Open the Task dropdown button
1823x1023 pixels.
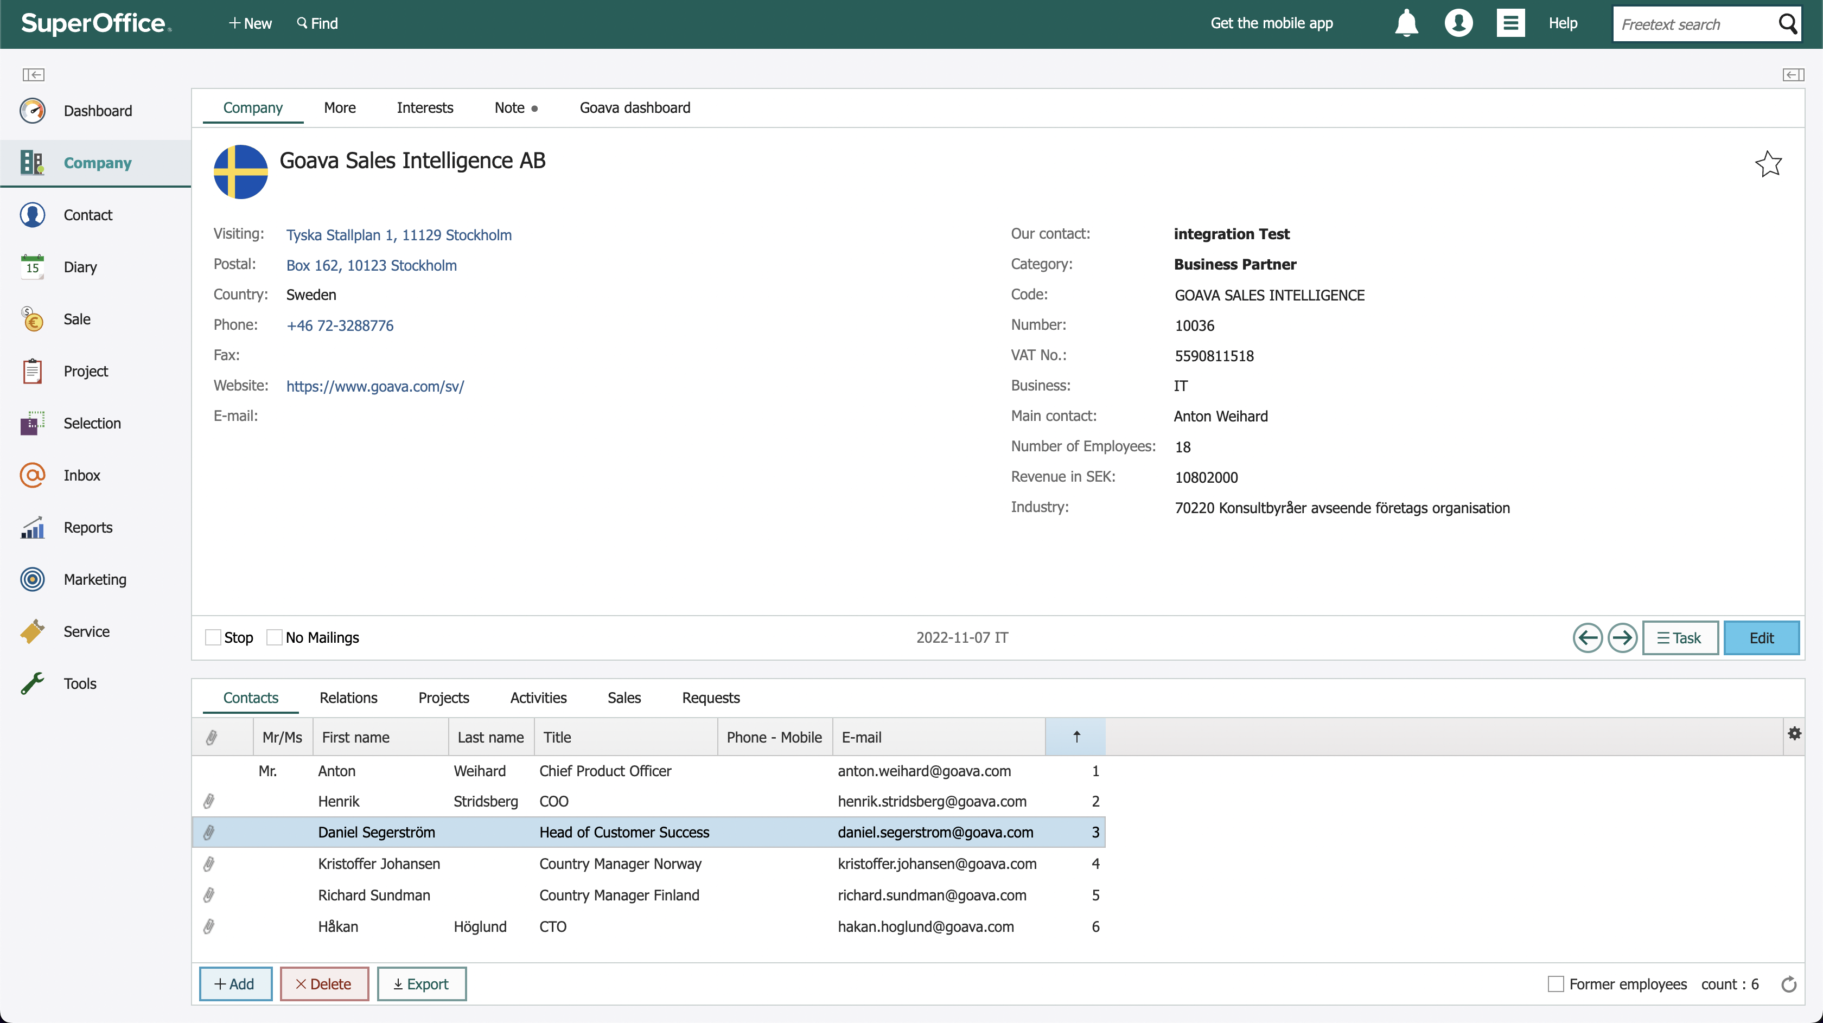click(x=1680, y=638)
